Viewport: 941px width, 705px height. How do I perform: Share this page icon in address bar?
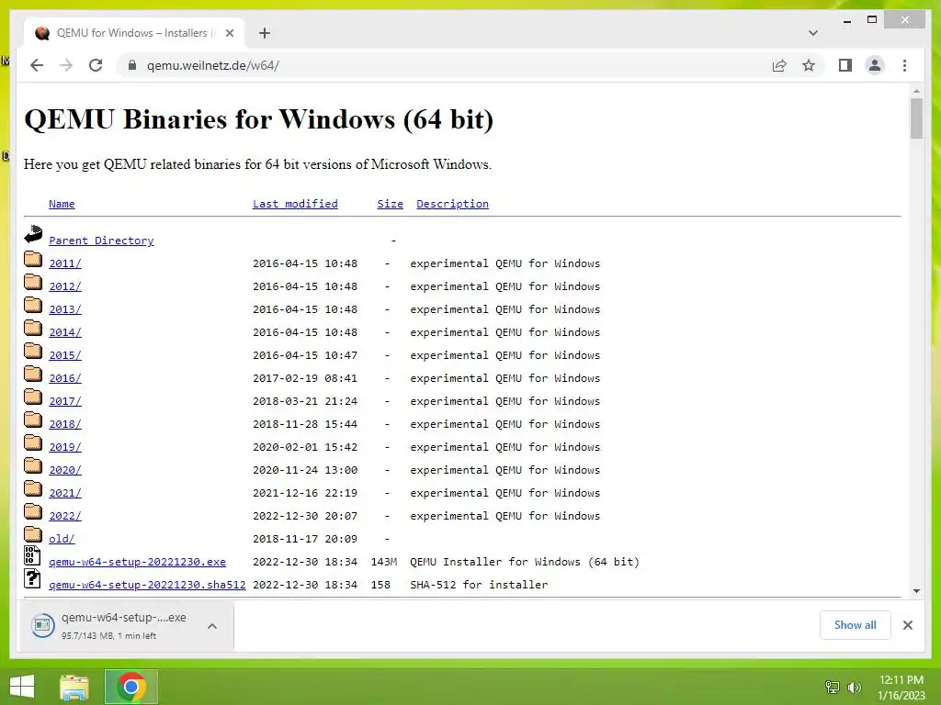coord(779,65)
